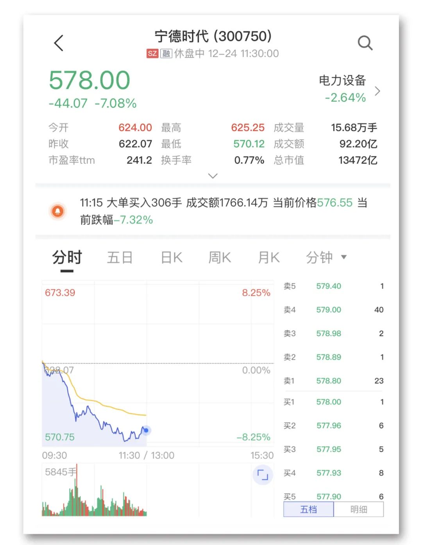Viewport: 422px width, 545px height.
Task: Expand chart to fullscreen icon
Action: 263,475
